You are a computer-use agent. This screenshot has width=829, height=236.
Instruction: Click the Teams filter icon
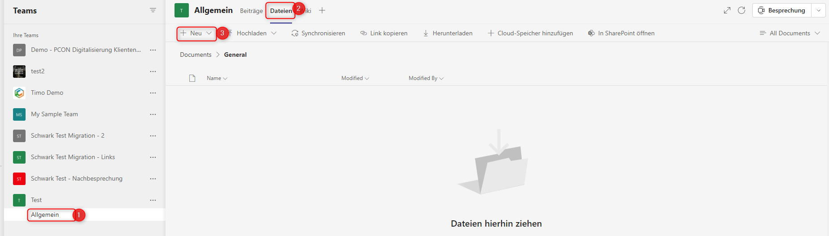pyautogui.click(x=153, y=10)
